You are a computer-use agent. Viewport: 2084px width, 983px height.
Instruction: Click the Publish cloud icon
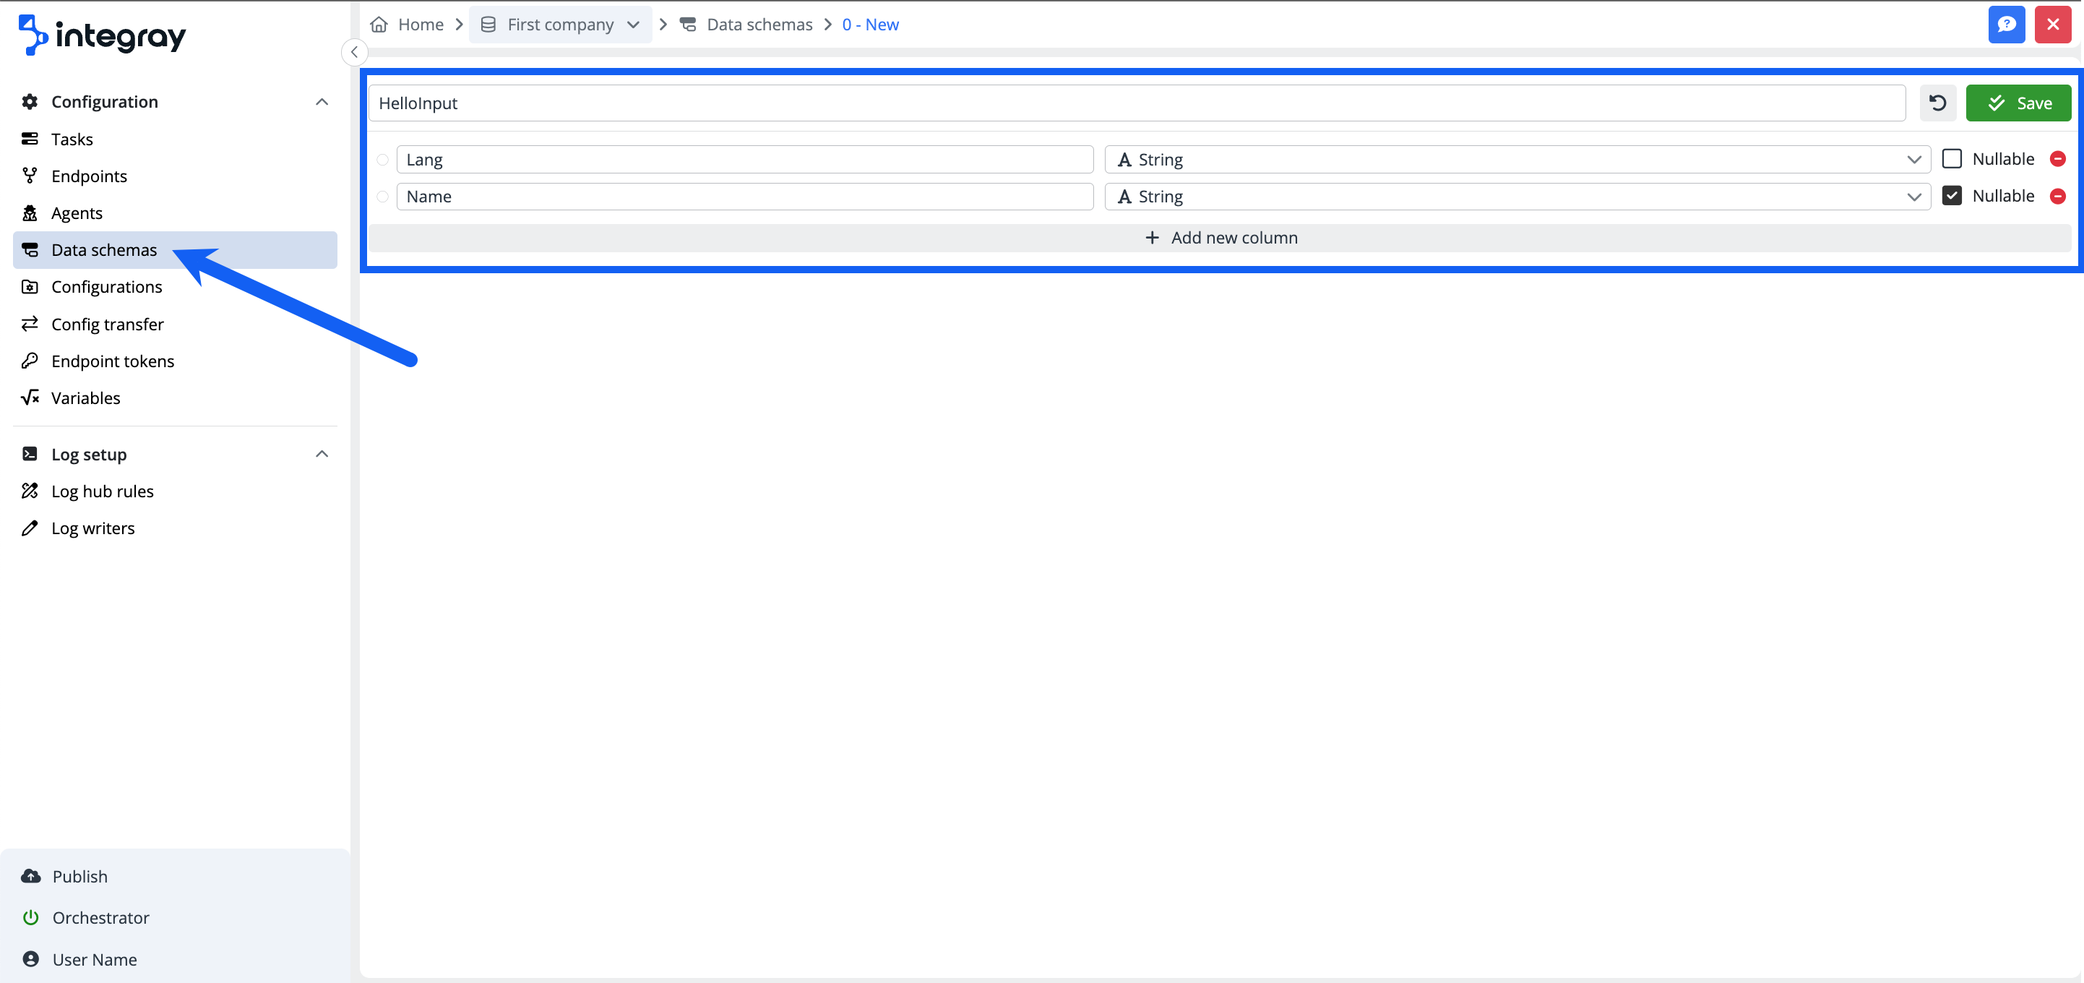[31, 876]
